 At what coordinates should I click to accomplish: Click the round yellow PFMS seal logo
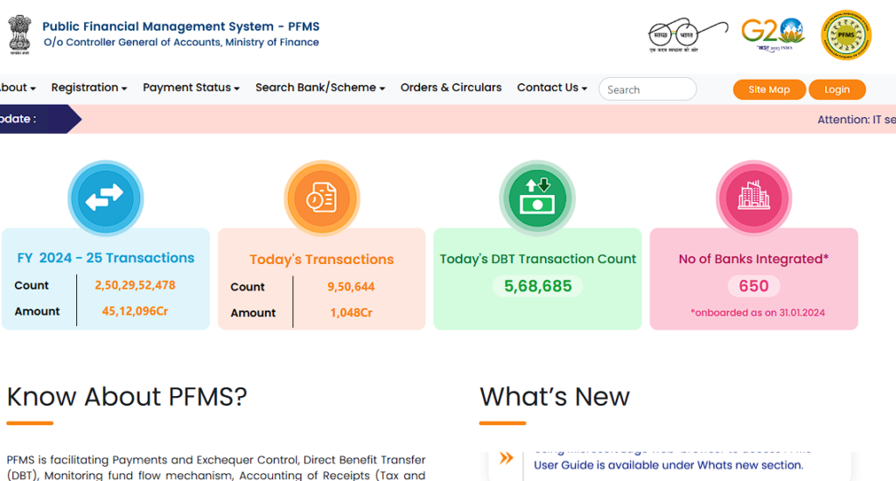pos(846,35)
